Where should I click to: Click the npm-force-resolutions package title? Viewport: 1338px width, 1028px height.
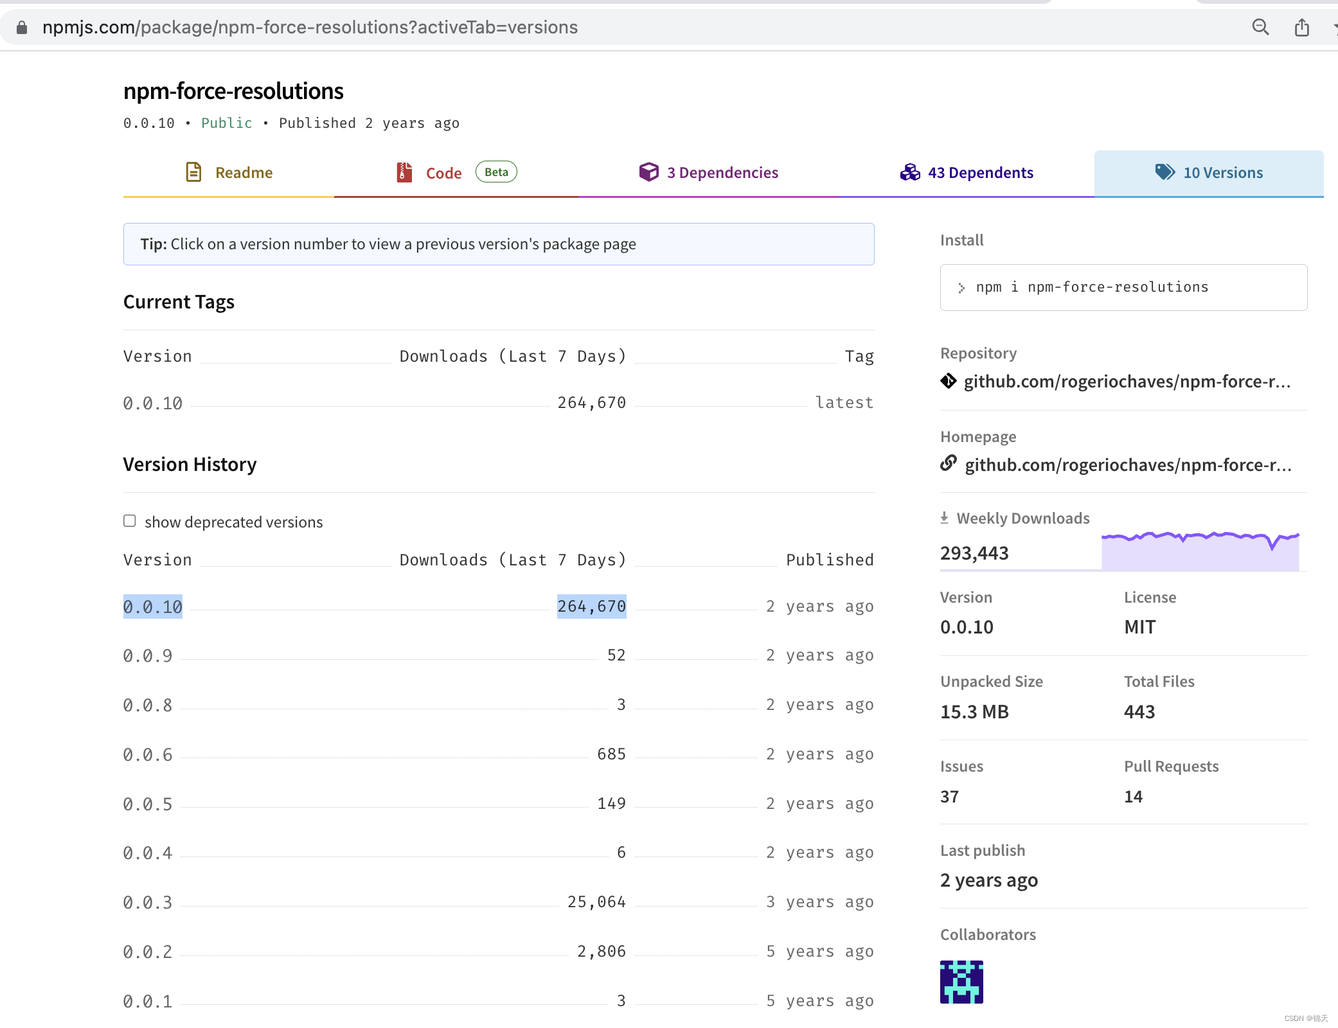(233, 91)
